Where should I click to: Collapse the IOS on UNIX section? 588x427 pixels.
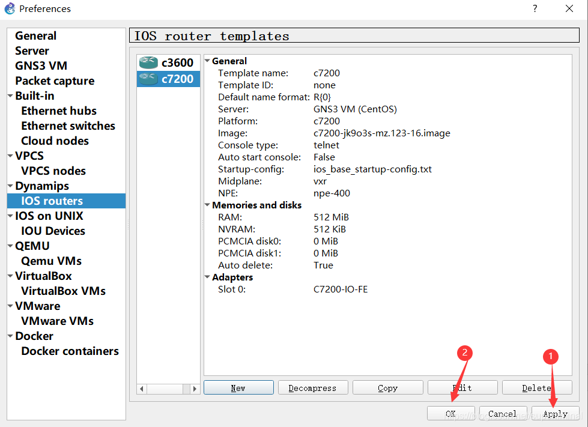(10, 216)
